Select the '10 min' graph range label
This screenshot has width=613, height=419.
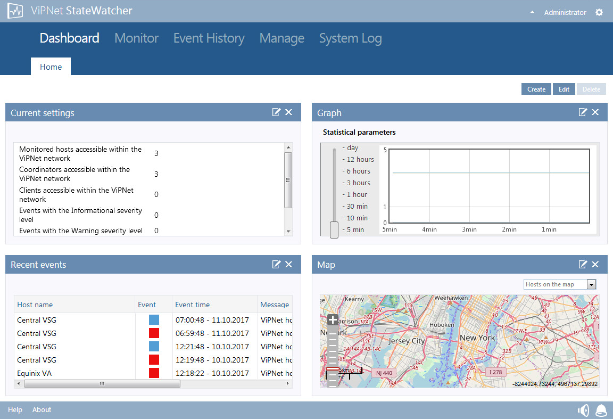coord(357,218)
